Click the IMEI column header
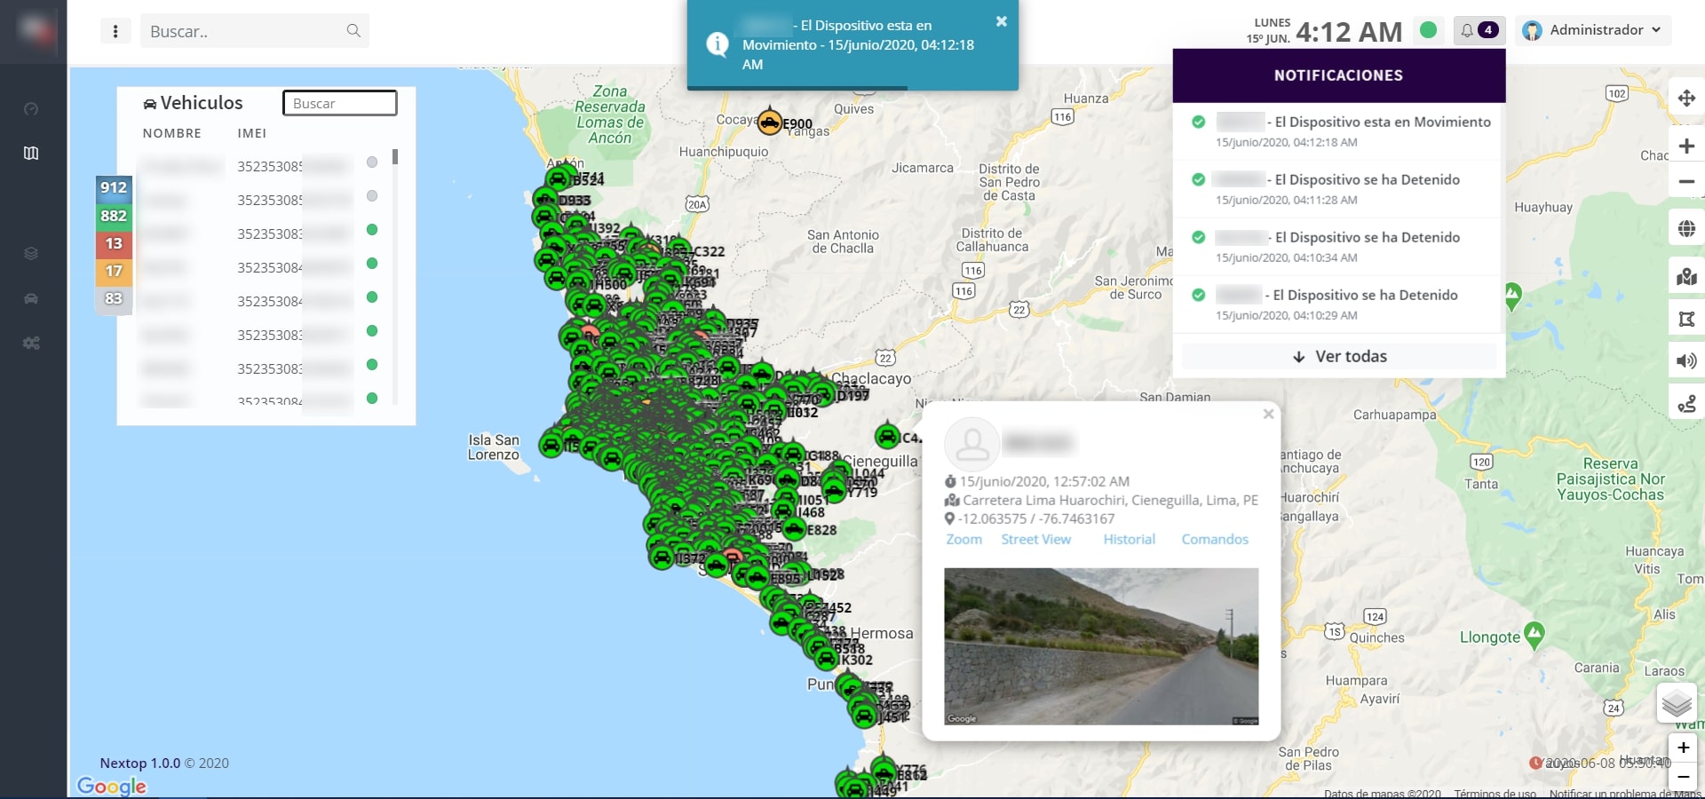Image resolution: width=1705 pixels, height=799 pixels. [x=252, y=133]
